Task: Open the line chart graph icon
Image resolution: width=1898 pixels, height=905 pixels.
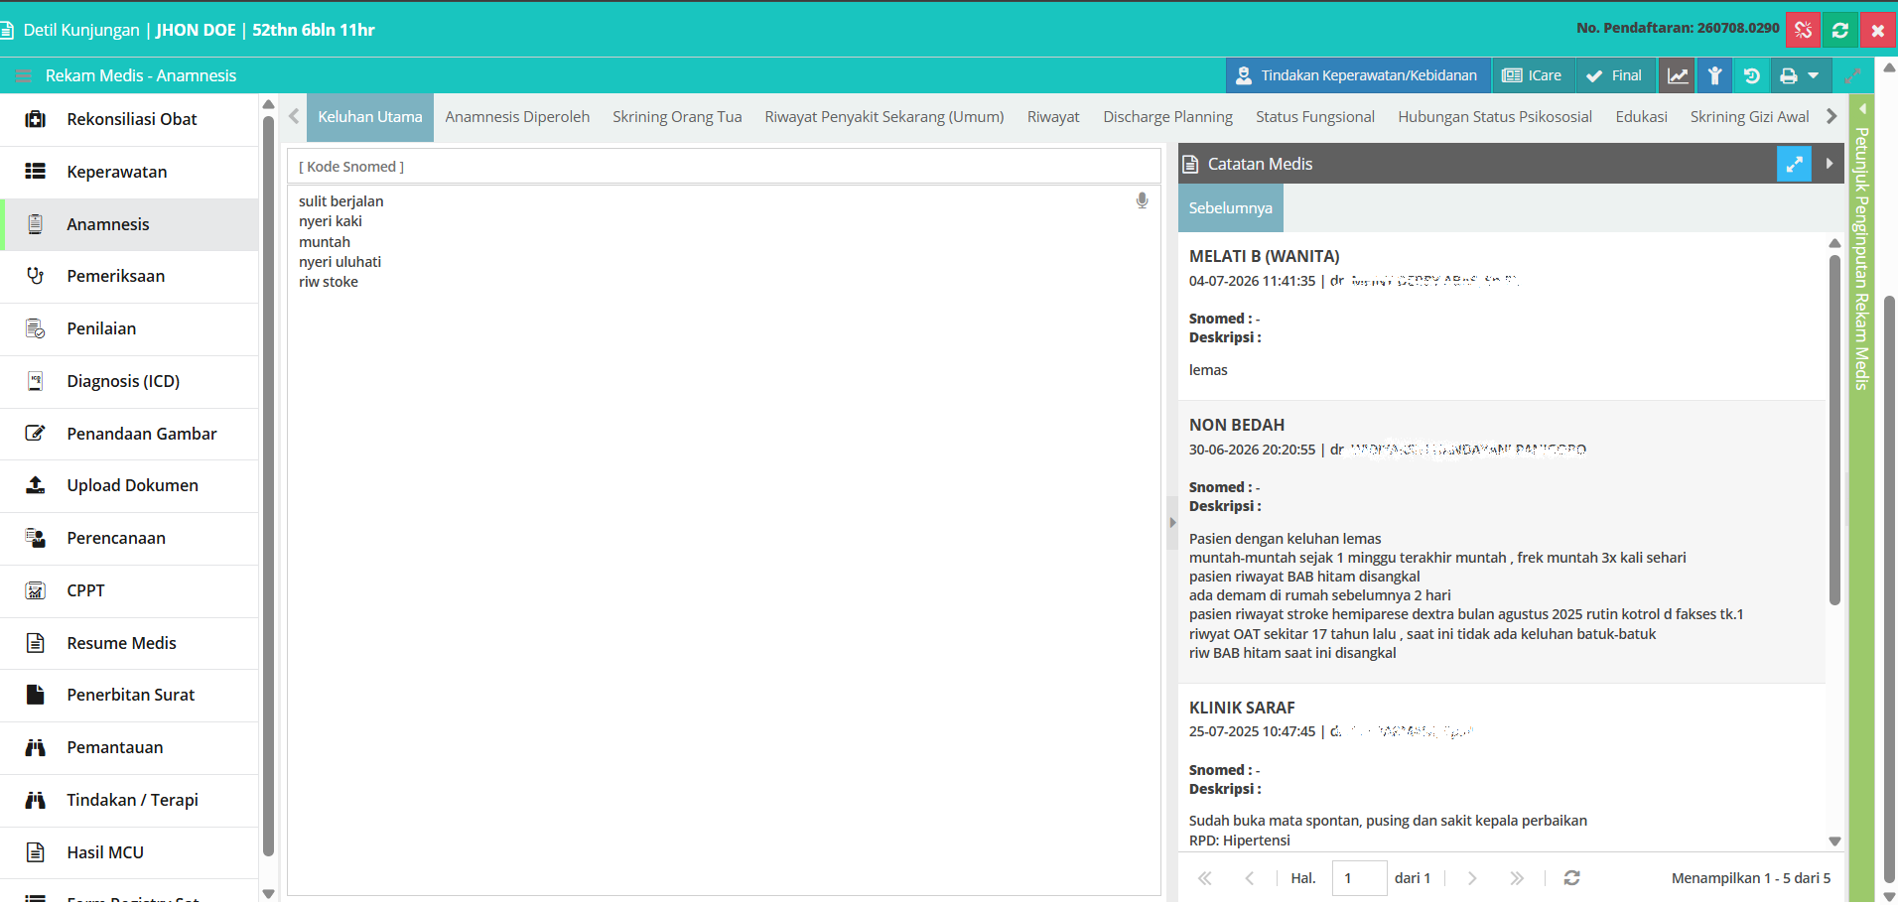Action: click(x=1678, y=75)
